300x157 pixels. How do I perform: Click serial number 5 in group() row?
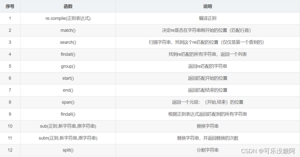coord(10,66)
